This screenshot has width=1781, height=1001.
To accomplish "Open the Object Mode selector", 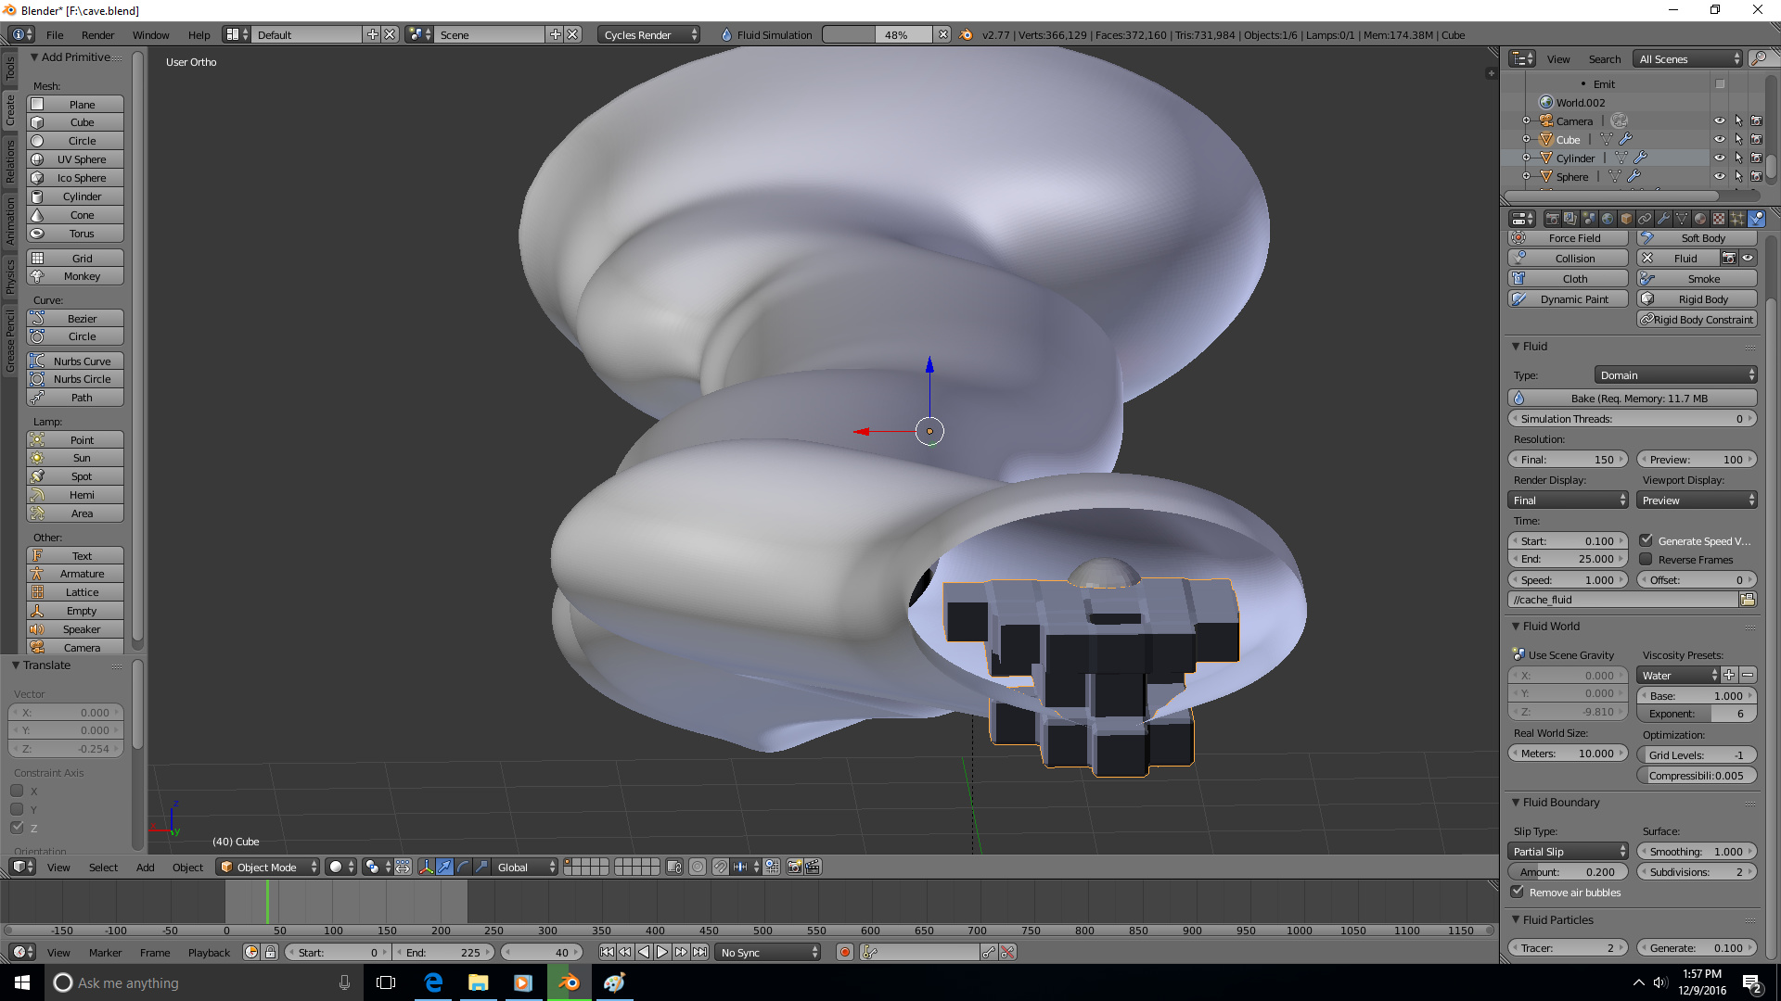I will tap(267, 867).
